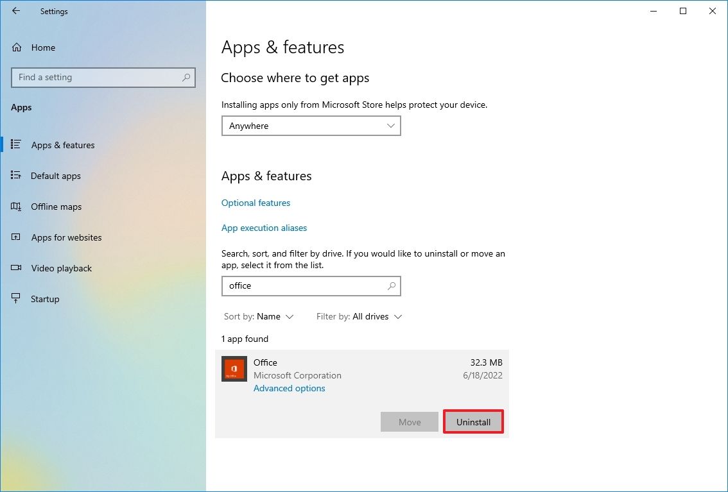
Task: Click the Startup sidebar icon
Action: (17, 299)
